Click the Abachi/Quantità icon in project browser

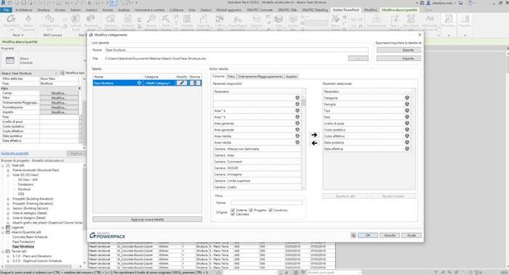[8, 232]
